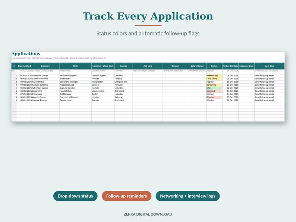Select Send follow-up email for Northwind Group

click(x=270, y=76)
